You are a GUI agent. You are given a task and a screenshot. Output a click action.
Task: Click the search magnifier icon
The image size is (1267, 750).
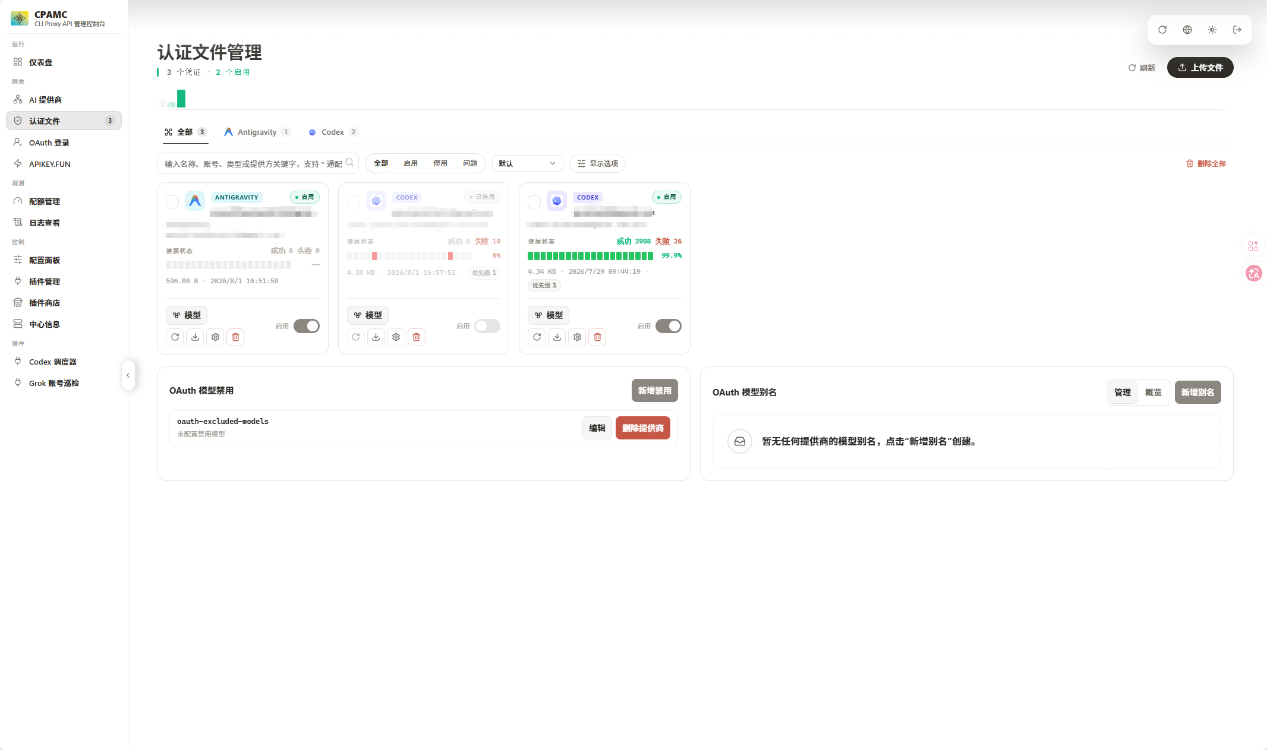click(349, 163)
